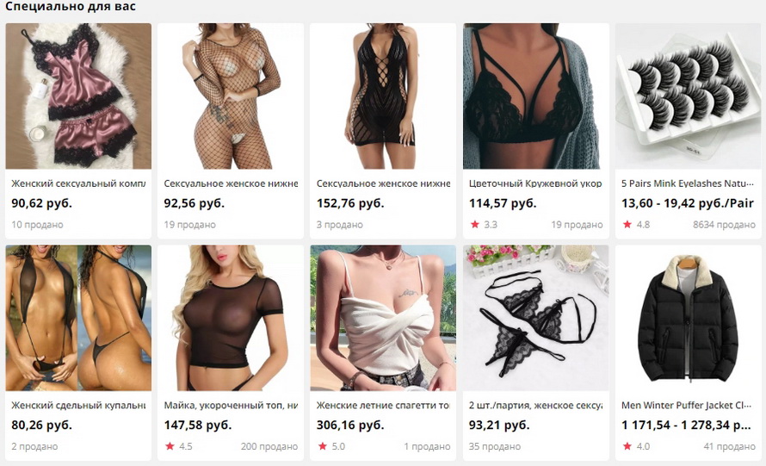766x466 pixels.
Task: Click the pink satin pajama set thumbnail
Action: tap(78, 96)
